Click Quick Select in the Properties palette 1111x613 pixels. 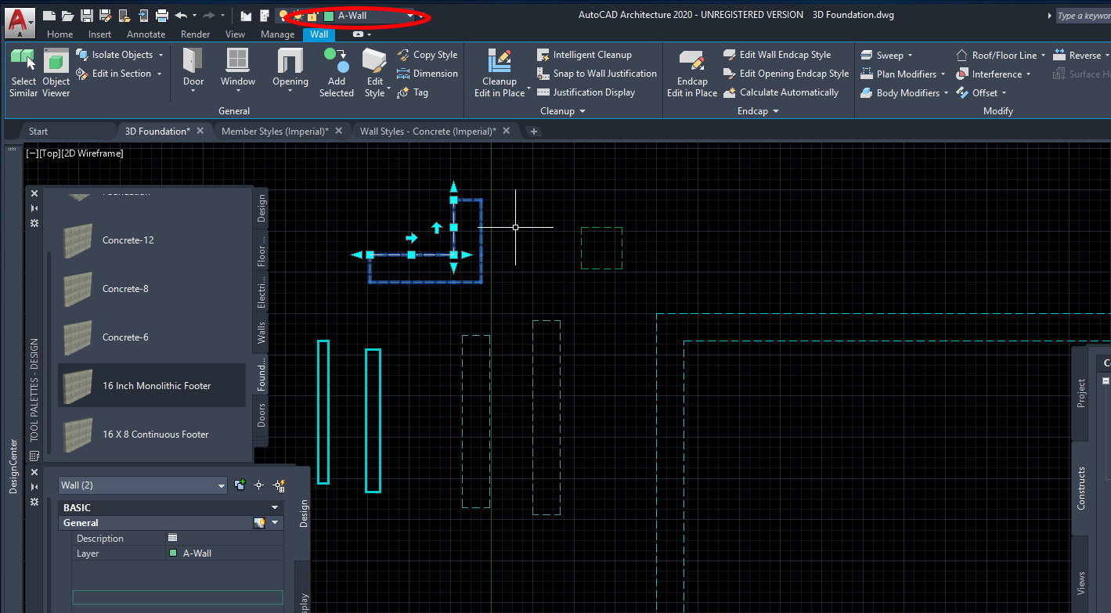pos(279,485)
